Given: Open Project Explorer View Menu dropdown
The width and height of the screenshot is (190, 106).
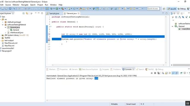Looking at the screenshot, I should (36, 13).
